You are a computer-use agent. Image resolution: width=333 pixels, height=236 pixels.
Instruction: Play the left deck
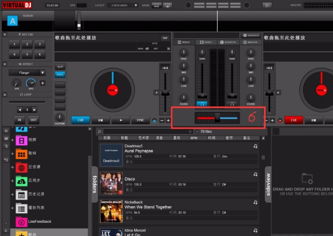(121, 120)
